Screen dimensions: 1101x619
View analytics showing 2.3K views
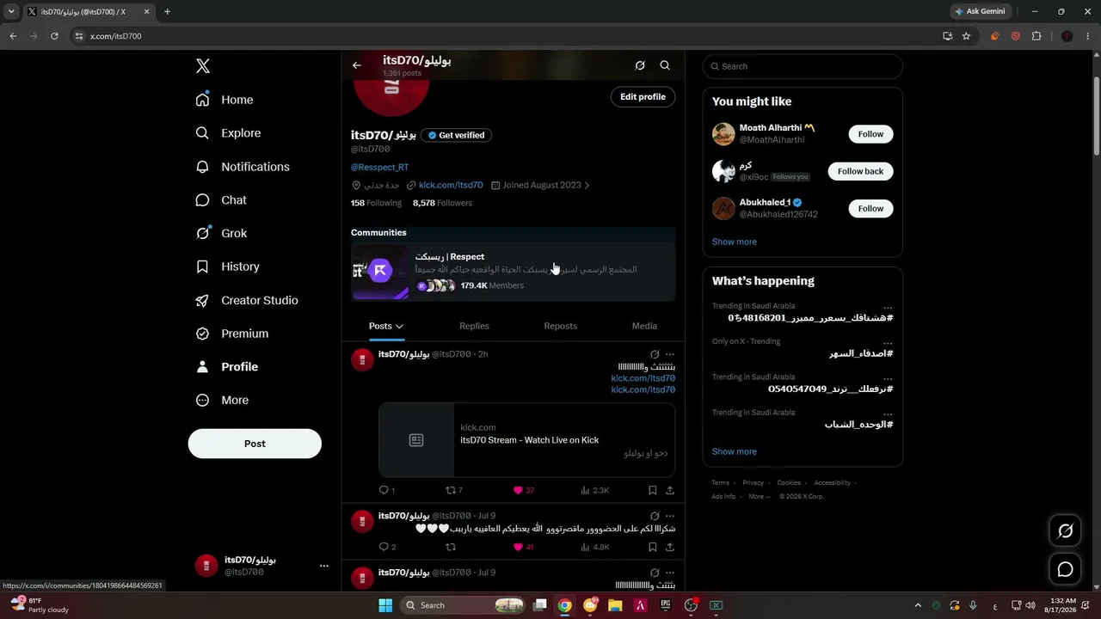click(x=594, y=490)
